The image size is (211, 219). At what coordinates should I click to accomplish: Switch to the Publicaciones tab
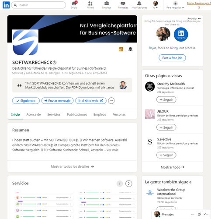click(77, 114)
